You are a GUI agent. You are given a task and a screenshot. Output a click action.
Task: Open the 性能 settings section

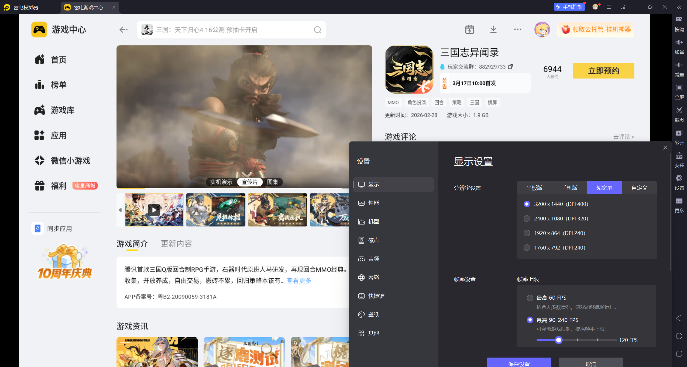point(373,203)
